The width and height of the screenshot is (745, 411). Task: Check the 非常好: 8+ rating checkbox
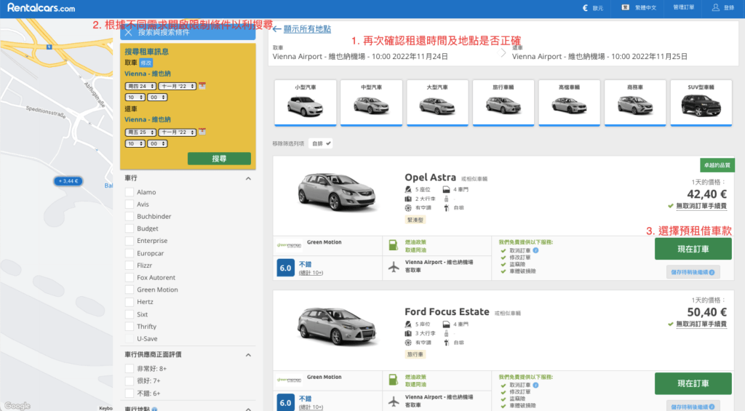pos(130,369)
